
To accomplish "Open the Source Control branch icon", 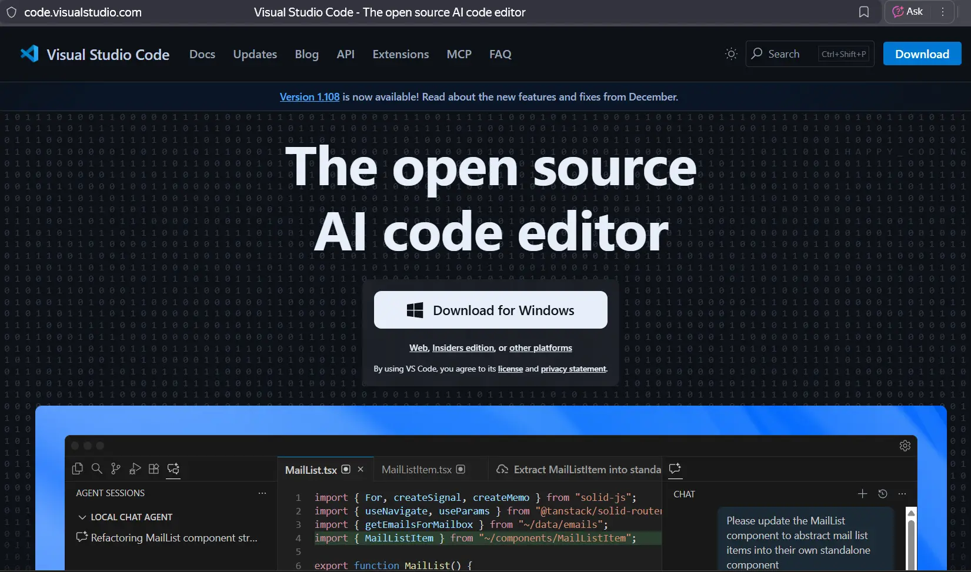I will click(x=116, y=469).
